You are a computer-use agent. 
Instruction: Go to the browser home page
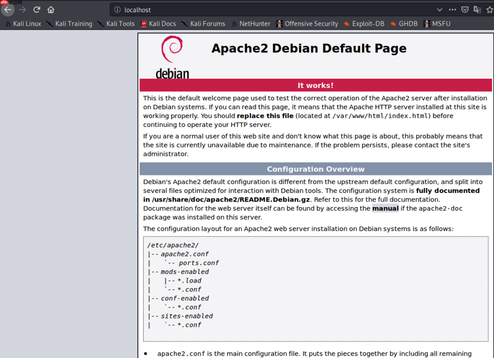coord(51,10)
